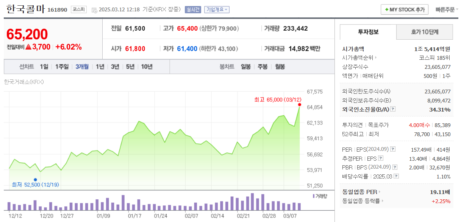Click the purple 거래량 legend square
The width and height of the screenshot is (461, 222).
coord(314,196)
